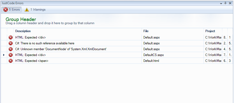Click the current row indicator arrow
The height and width of the screenshot is (103, 234).
point(4,55)
